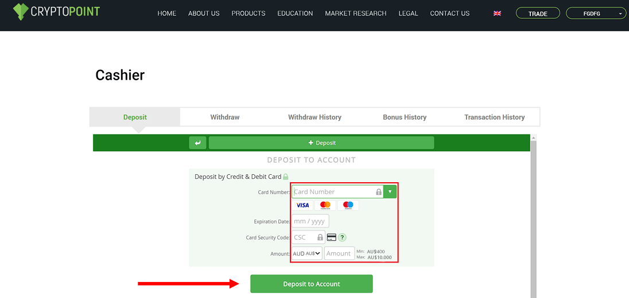Screen dimensions: 629x298
Task: Click the cashier panel vertical scrollbar
Action: 533,218
